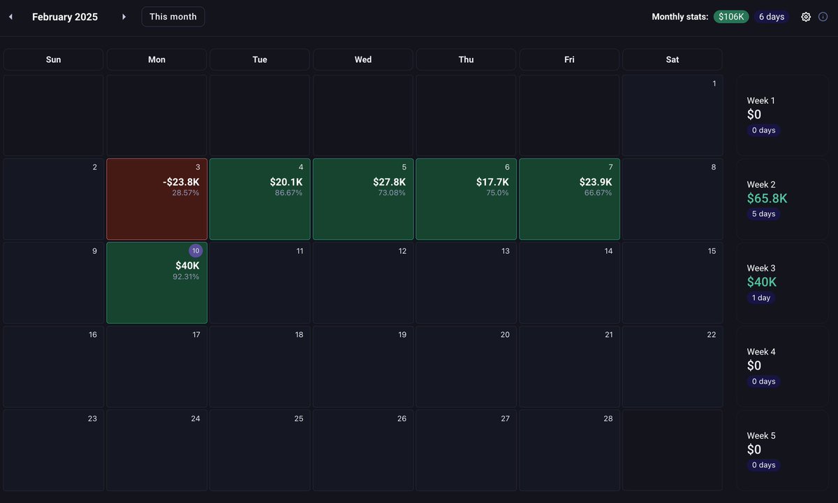Select calendar day 9
This screenshot has height=503, width=838.
pos(54,283)
